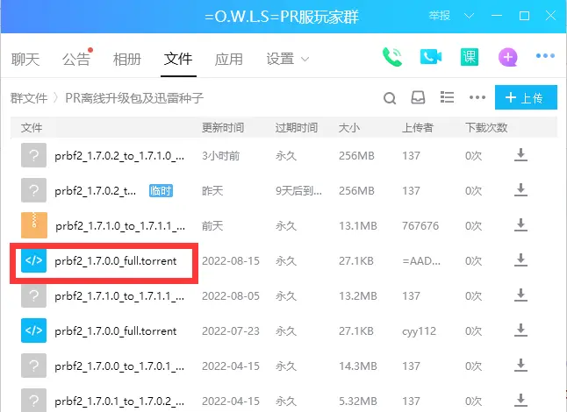
Task: Start a group video call
Action: [430, 58]
